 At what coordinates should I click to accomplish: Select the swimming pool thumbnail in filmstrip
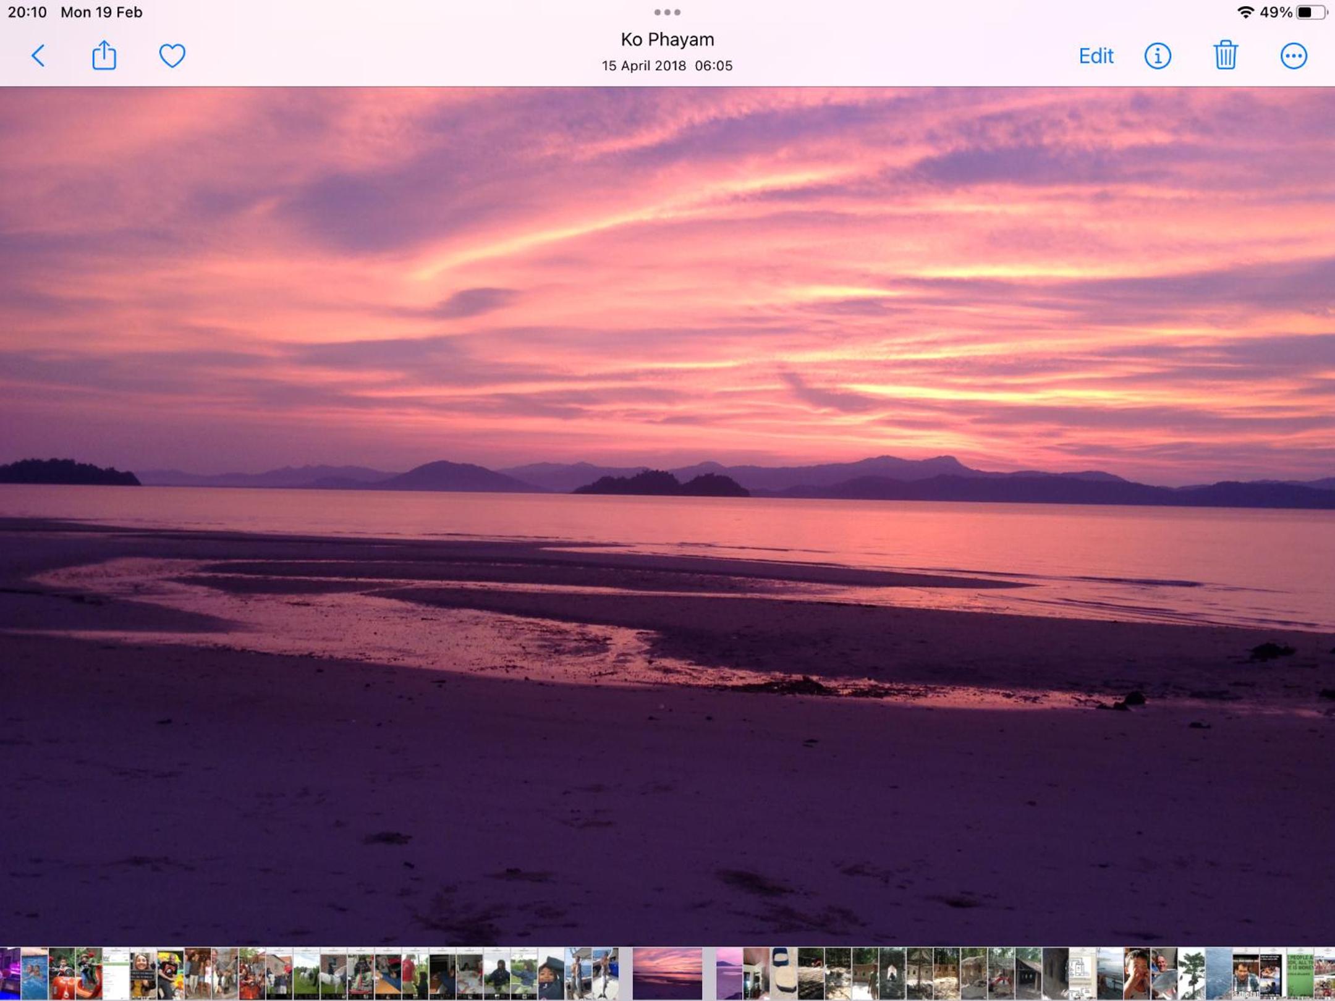coord(34,974)
